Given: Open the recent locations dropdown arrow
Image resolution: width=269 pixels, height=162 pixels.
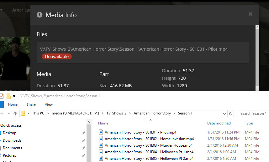Looking at the screenshot, I should tap(9, 114).
